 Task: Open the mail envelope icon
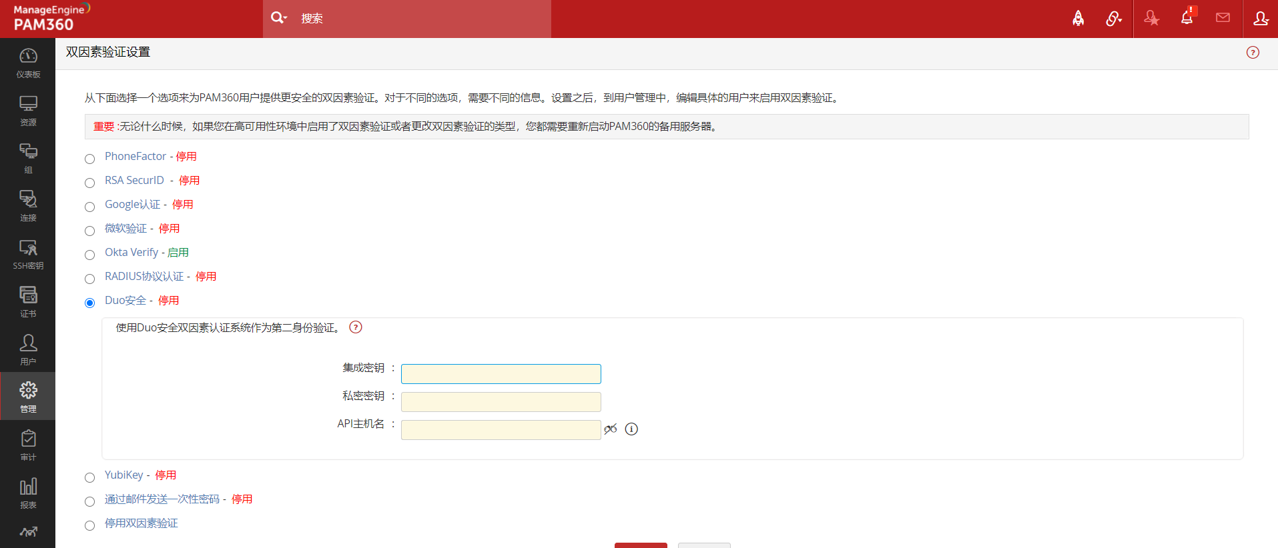1223,18
